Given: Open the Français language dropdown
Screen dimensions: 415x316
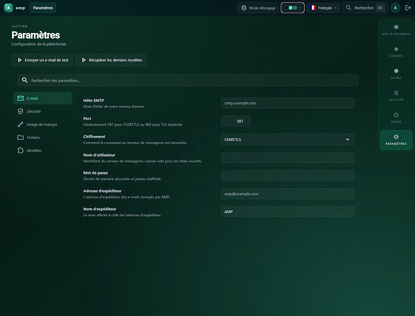Looking at the screenshot, I should tap(323, 8).
